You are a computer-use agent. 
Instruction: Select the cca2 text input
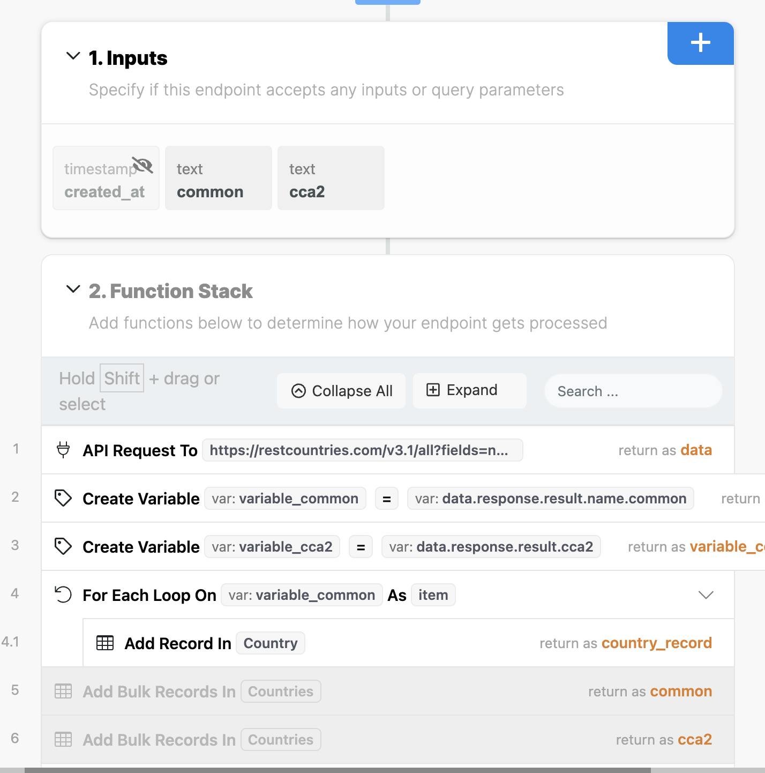(331, 178)
